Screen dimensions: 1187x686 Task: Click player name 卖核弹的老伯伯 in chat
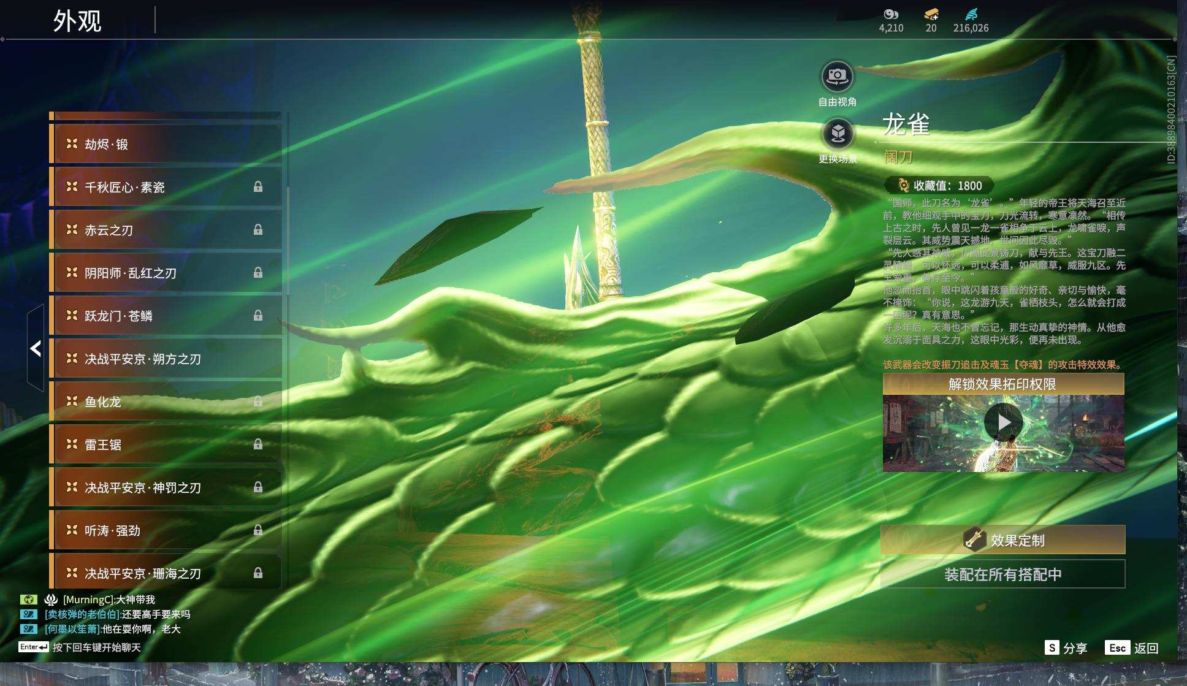point(82,614)
